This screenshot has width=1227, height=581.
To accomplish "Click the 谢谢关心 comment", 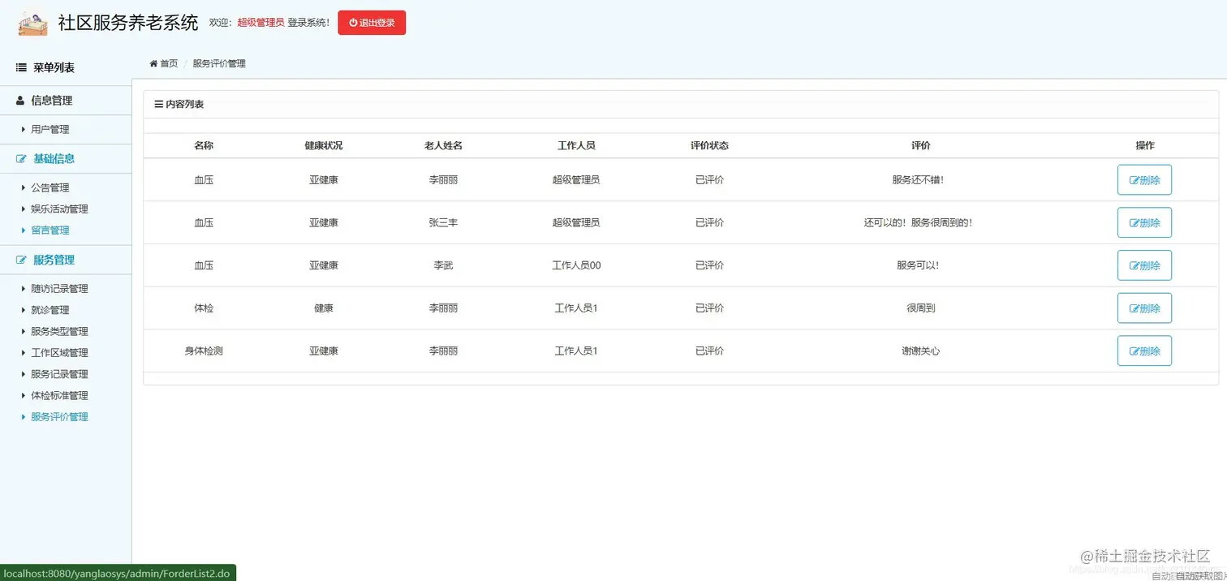I will [921, 351].
